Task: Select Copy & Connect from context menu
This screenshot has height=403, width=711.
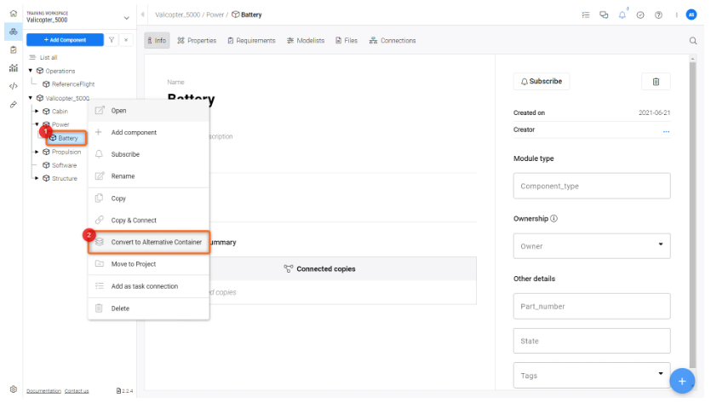Action: (134, 220)
